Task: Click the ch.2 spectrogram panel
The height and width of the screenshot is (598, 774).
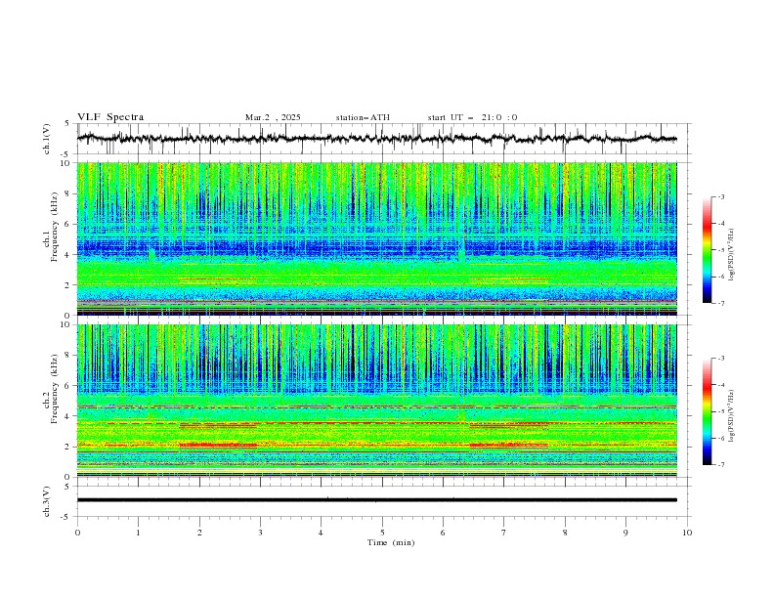Action: (377, 401)
